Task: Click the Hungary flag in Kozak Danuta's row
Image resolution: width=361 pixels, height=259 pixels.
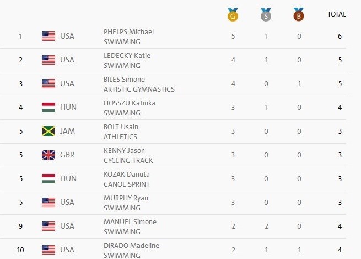Action: pyautogui.click(x=49, y=179)
